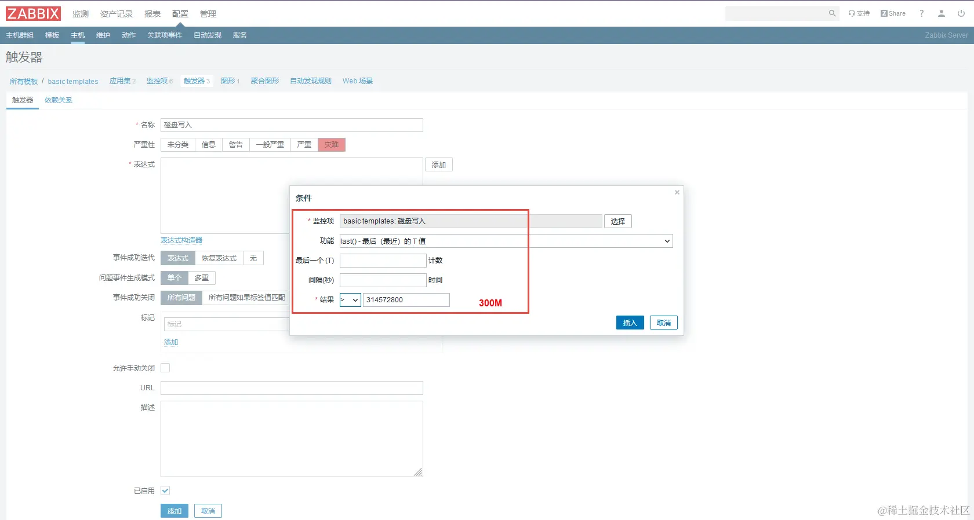
Task: Click the 间隔(秒) input field
Action: point(383,280)
